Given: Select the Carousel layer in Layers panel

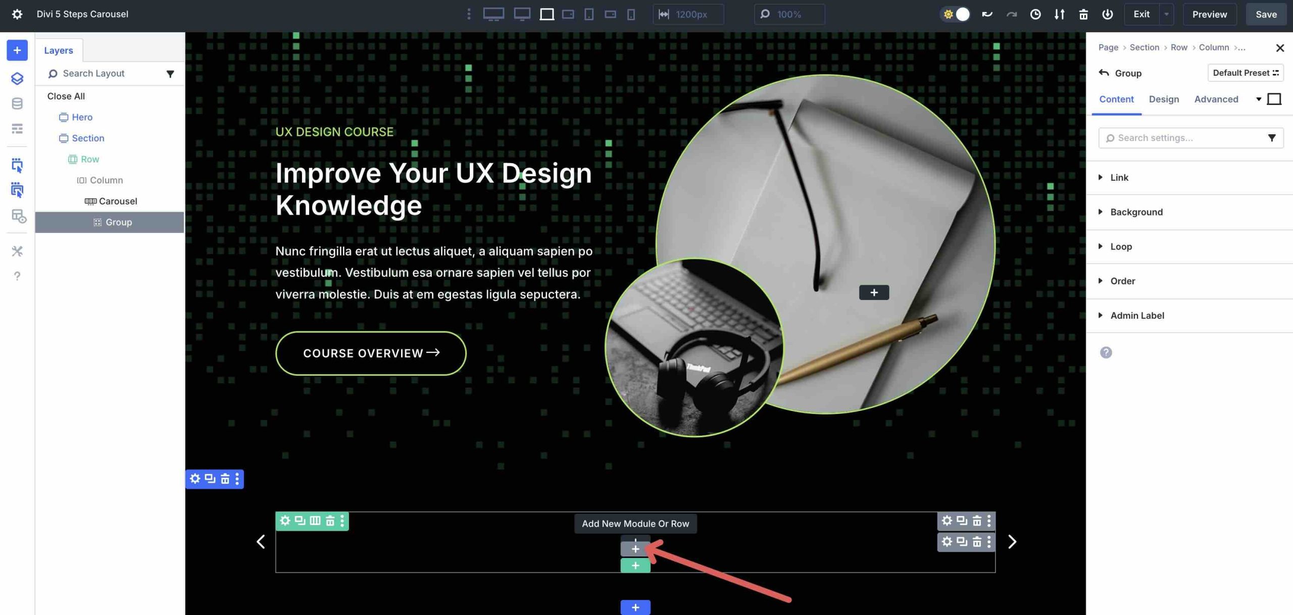Looking at the screenshot, I should 118,201.
